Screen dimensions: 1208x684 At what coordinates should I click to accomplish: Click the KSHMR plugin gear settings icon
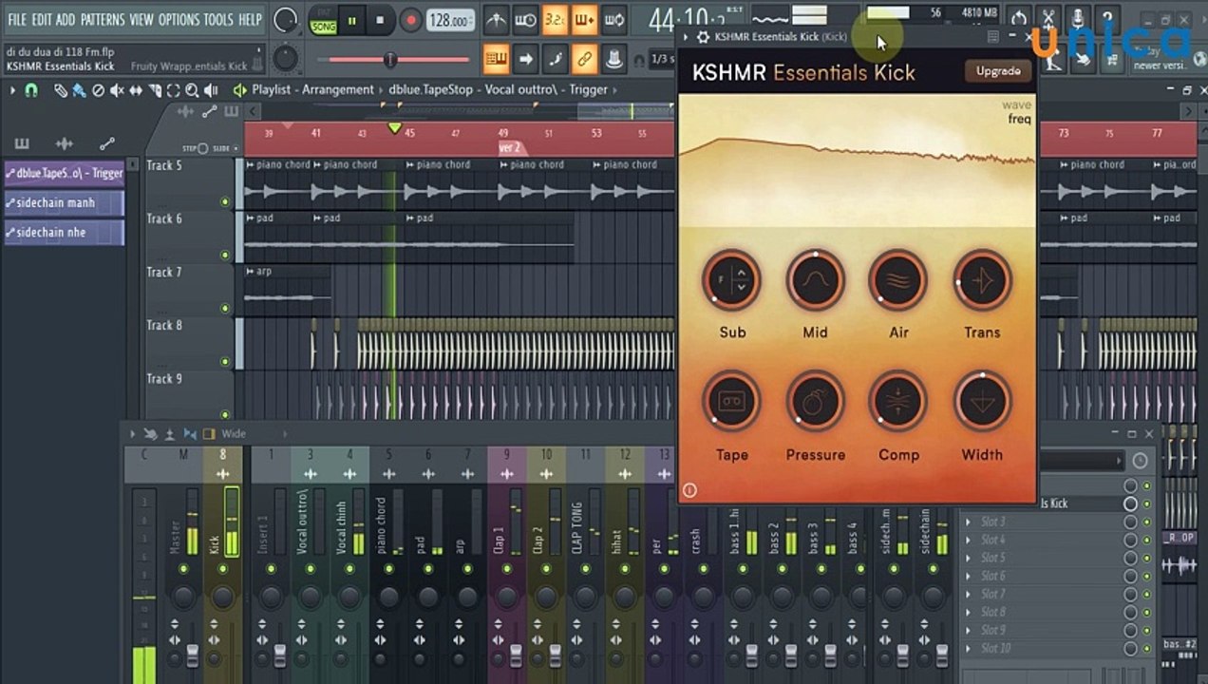[703, 36]
